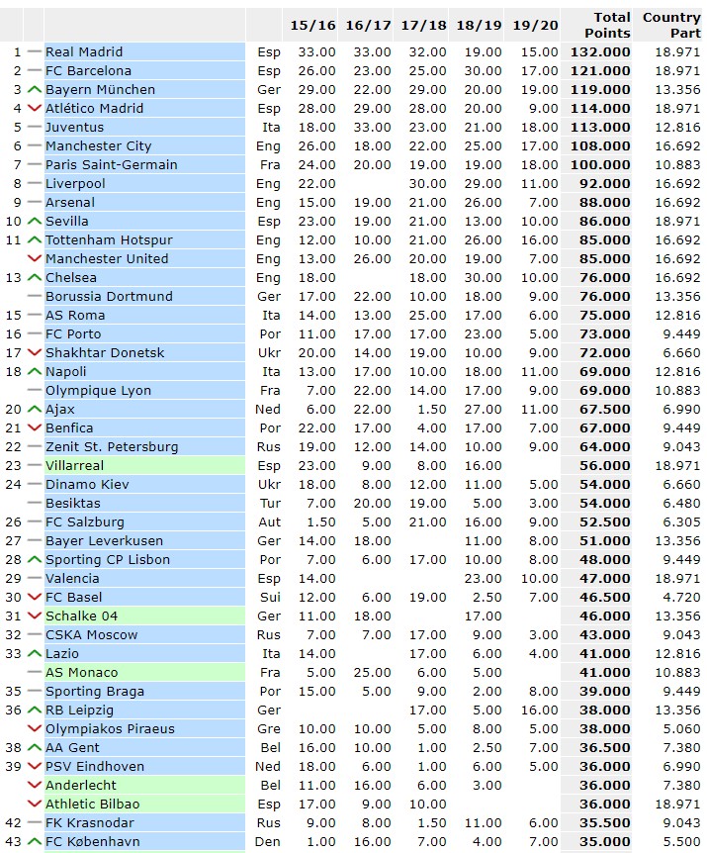Click Tur country code in Besiktas row

[x=270, y=504]
